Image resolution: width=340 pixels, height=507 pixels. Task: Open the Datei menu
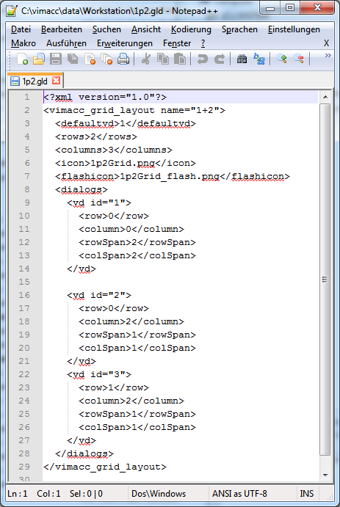[x=21, y=29]
